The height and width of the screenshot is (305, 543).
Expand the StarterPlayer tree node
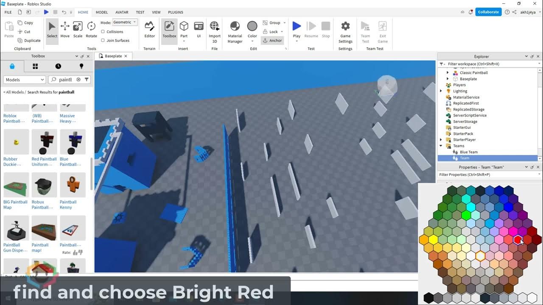(441, 140)
